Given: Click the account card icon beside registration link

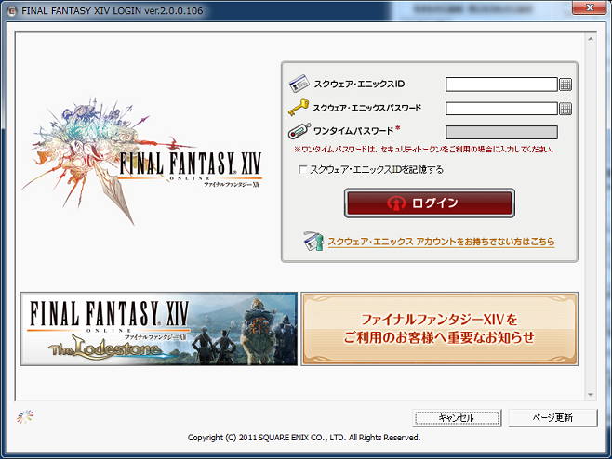Looking at the screenshot, I should (313, 241).
